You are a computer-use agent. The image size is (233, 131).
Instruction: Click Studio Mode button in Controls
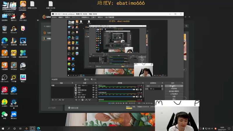174,94
